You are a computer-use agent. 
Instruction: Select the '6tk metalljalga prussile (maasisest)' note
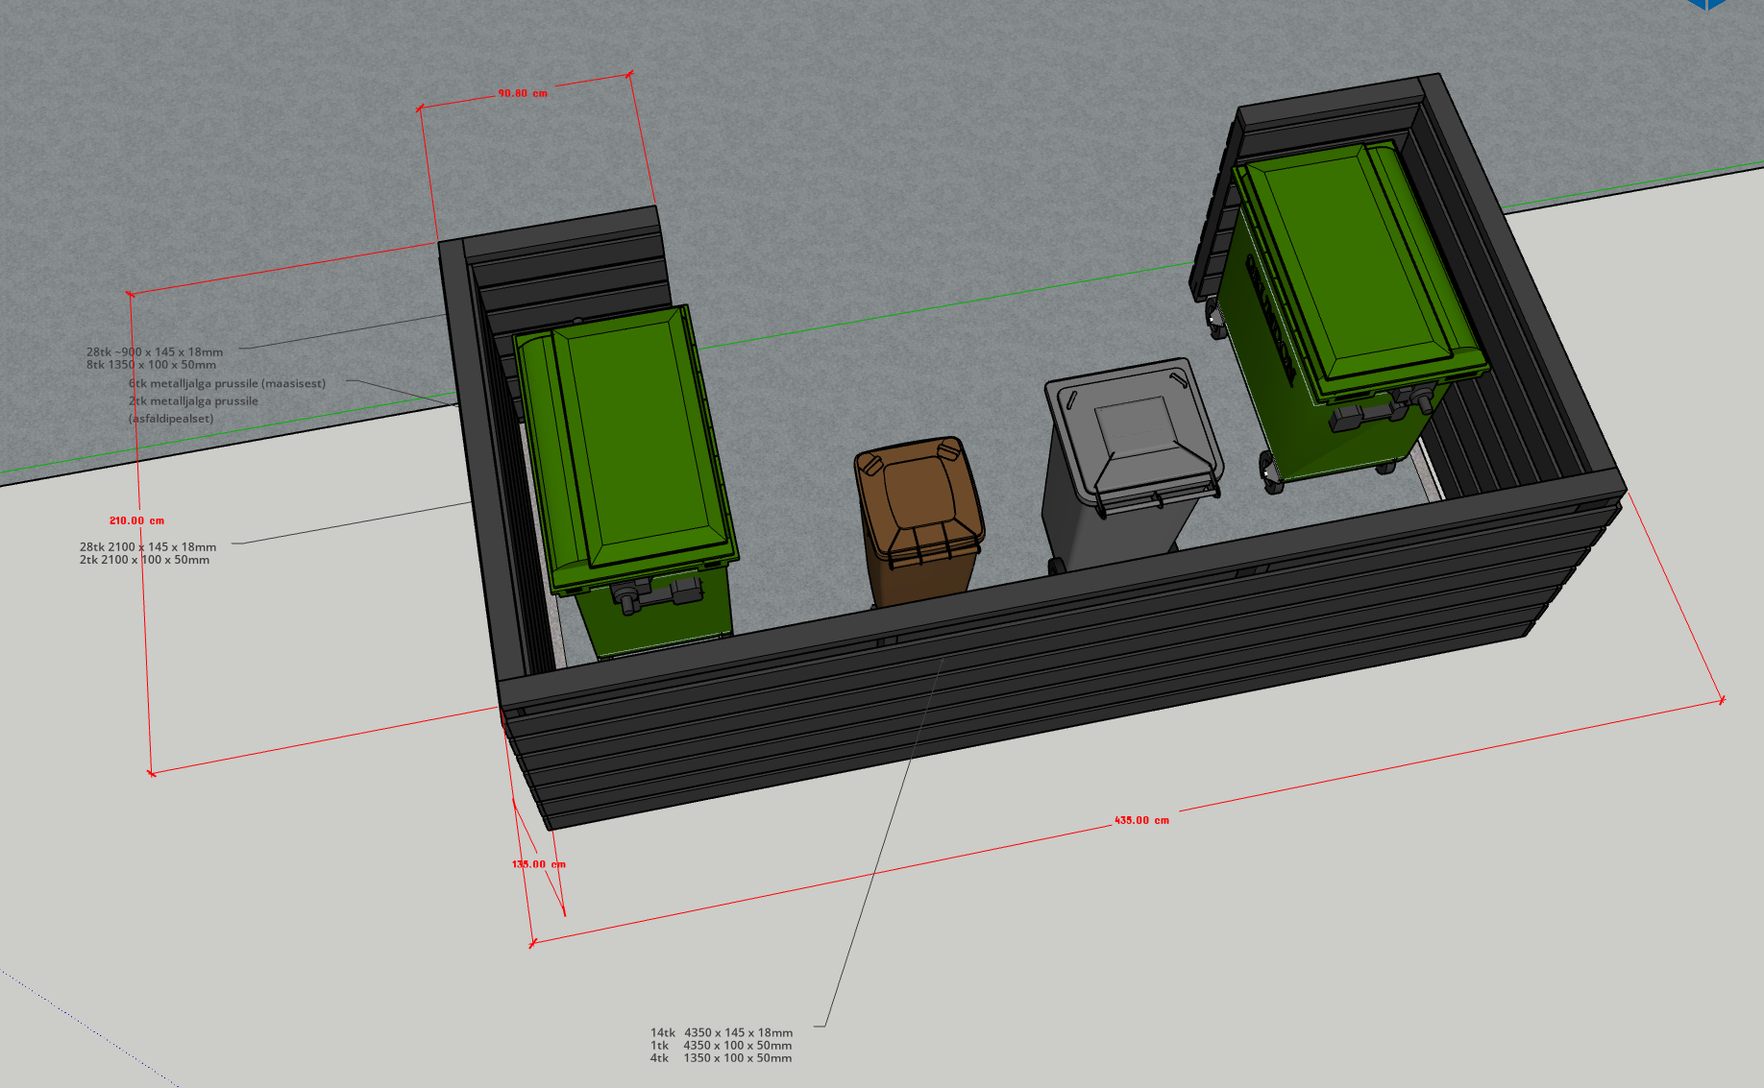(x=227, y=383)
